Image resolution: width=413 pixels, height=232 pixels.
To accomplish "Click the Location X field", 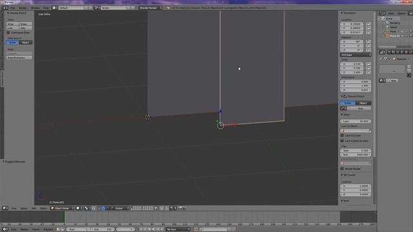I will (x=352, y=24).
